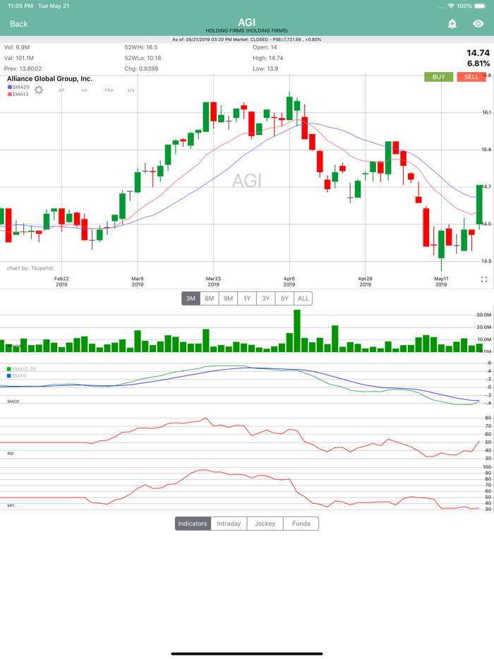Tap the '52WLo: 10.18' value
Screen dimensions: 494x659
[x=143, y=58]
